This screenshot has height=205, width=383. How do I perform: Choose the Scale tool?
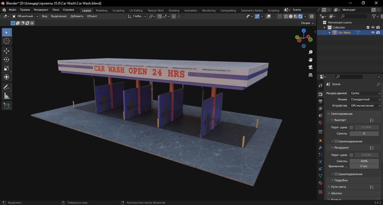[7, 69]
